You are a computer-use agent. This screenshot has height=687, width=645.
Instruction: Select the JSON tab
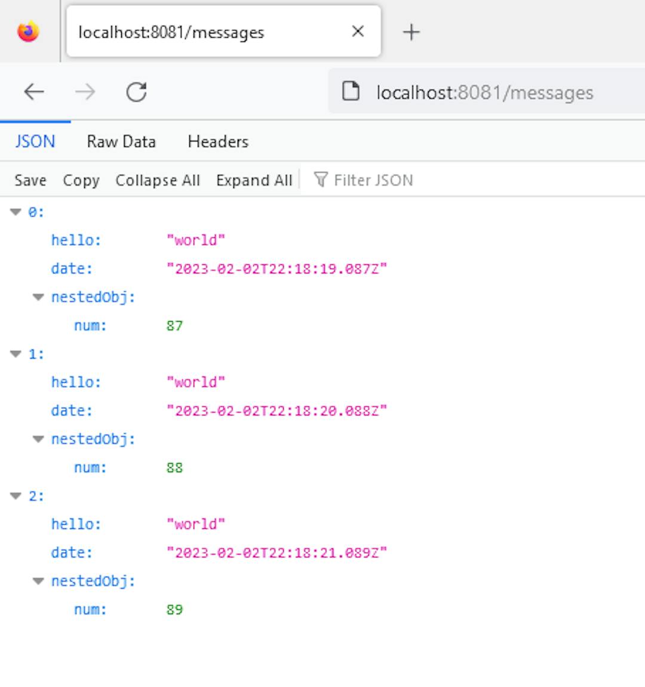pyautogui.click(x=35, y=141)
